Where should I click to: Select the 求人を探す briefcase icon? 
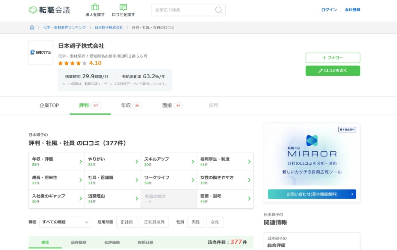[x=96, y=7]
